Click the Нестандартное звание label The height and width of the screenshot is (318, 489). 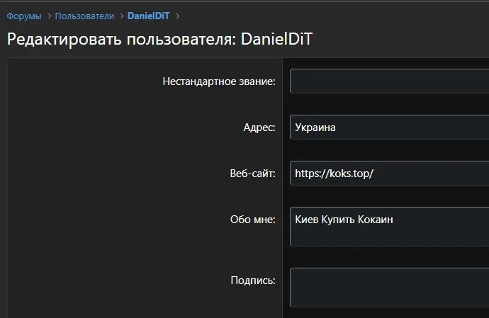pyautogui.click(x=218, y=81)
